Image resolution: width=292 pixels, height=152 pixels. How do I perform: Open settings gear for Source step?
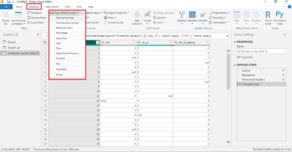tap(283, 70)
